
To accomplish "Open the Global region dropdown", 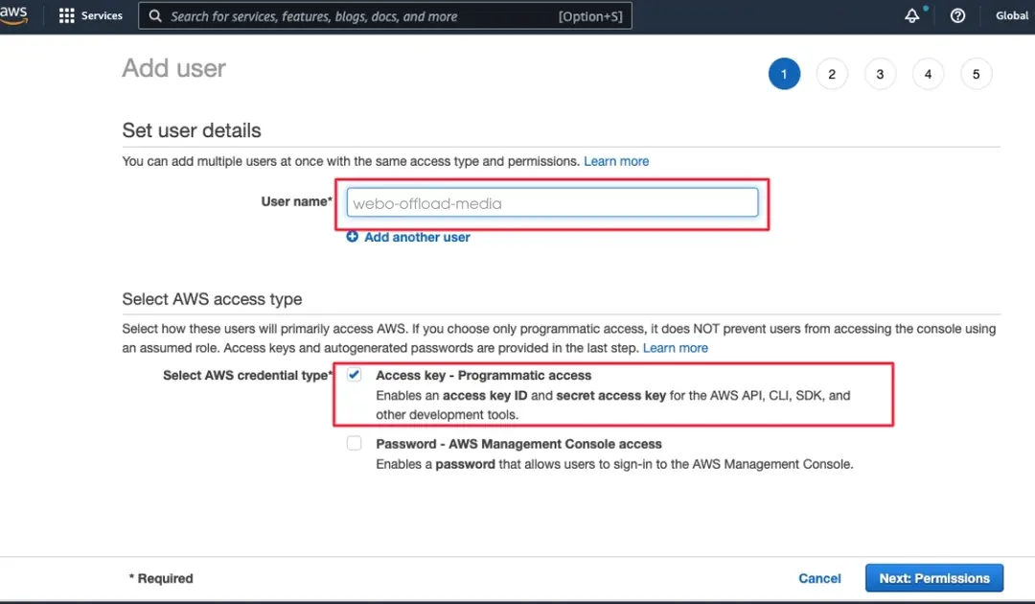I will 1011,16.
